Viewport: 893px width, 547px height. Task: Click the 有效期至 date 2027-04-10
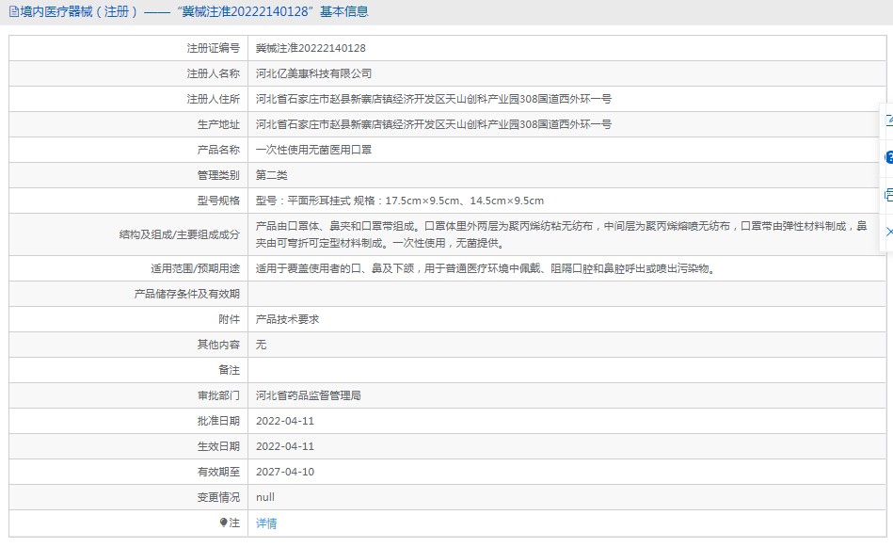tap(284, 472)
